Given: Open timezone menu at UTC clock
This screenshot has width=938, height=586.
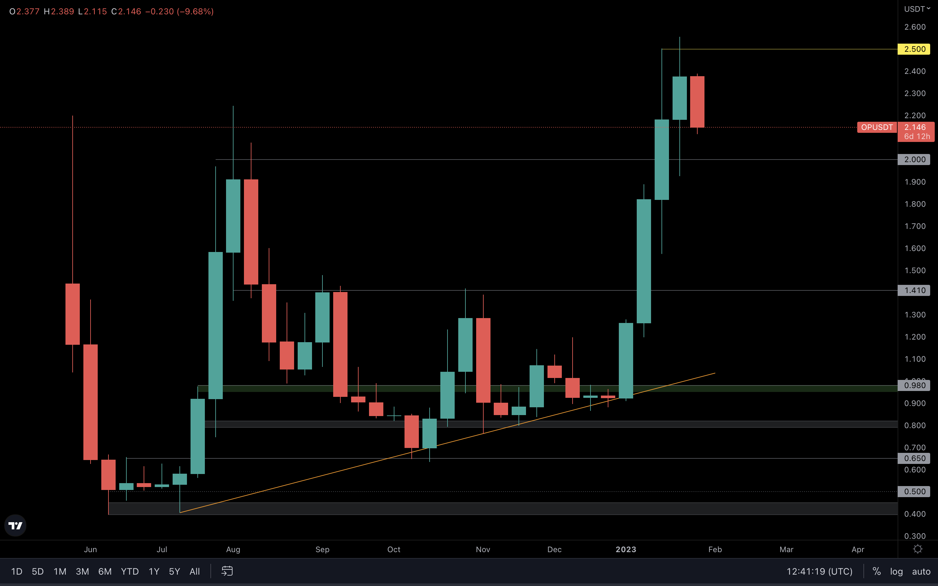Looking at the screenshot, I should pos(819,571).
